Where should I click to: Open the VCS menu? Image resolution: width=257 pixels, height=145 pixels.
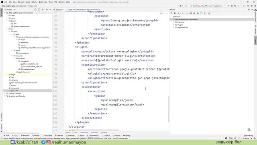tap(56, 2)
